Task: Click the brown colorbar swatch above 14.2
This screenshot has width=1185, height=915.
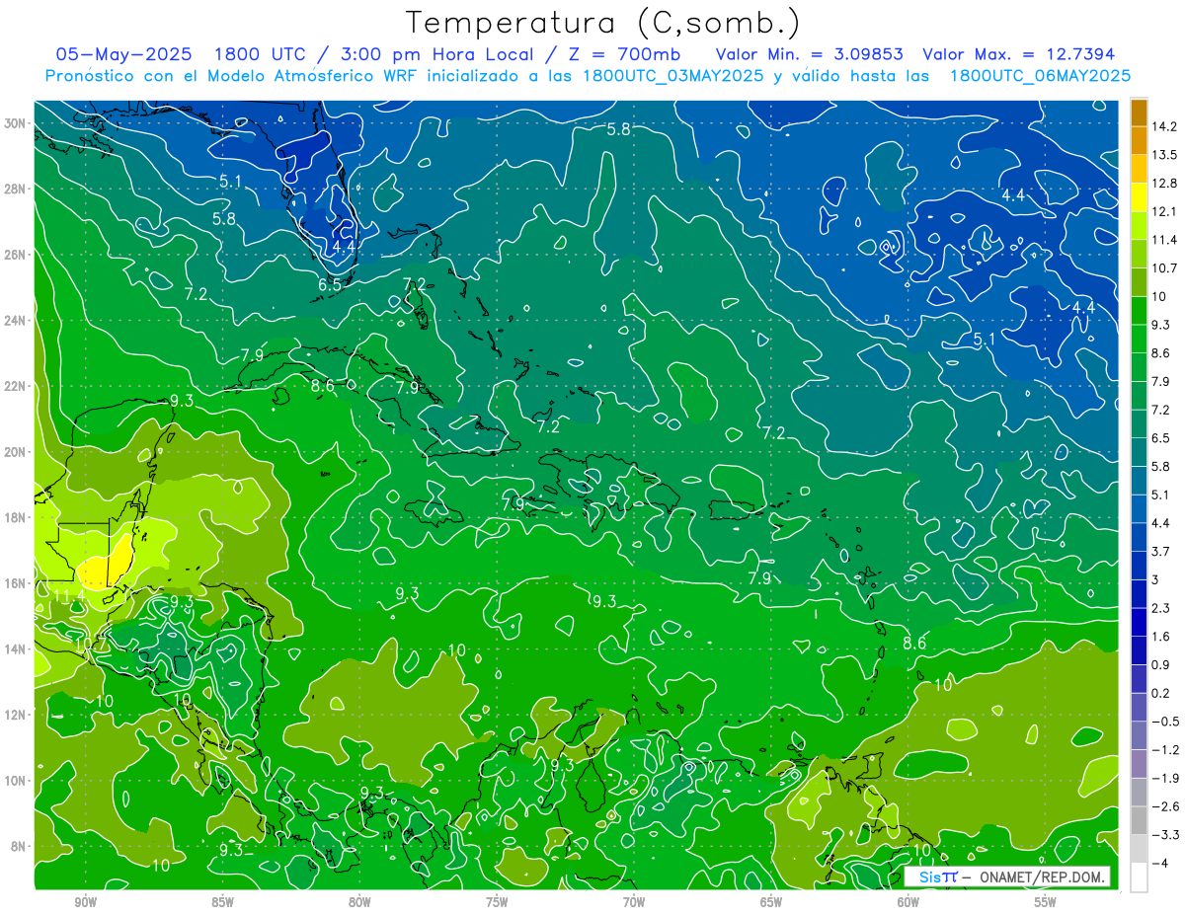Action: (1139, 113)
